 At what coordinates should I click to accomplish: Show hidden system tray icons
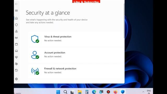tap(143, 92)
